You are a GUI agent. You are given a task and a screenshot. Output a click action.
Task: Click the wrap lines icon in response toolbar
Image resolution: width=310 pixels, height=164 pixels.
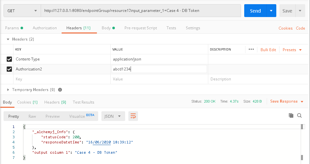coord(133,116)
